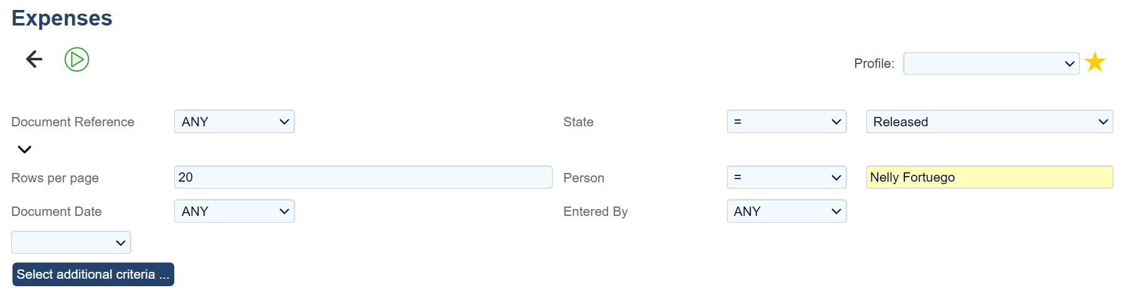Viewport: 1124px width, 298px height.
Task: Open the empty dropdown below Document Date
Action: [71, 243]
